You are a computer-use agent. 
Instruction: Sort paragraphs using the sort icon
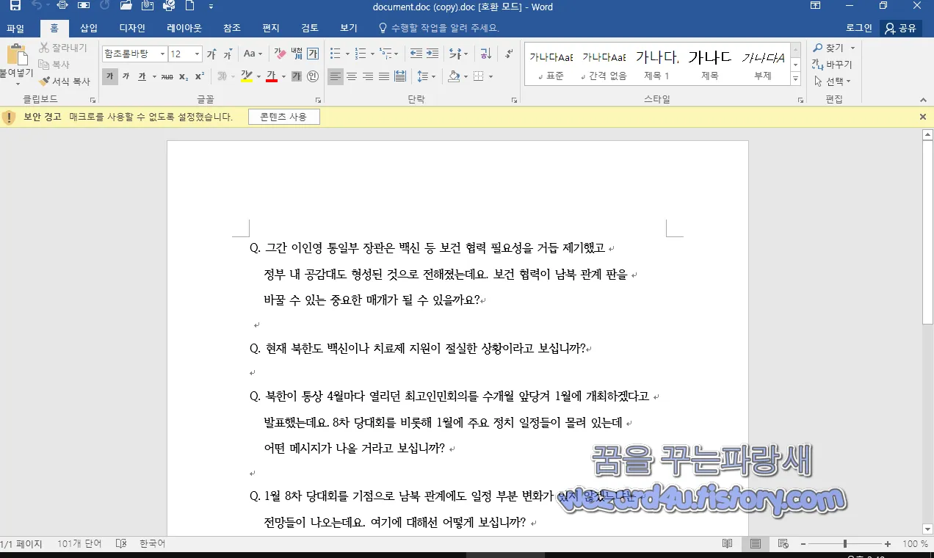[x=486, y=54]
